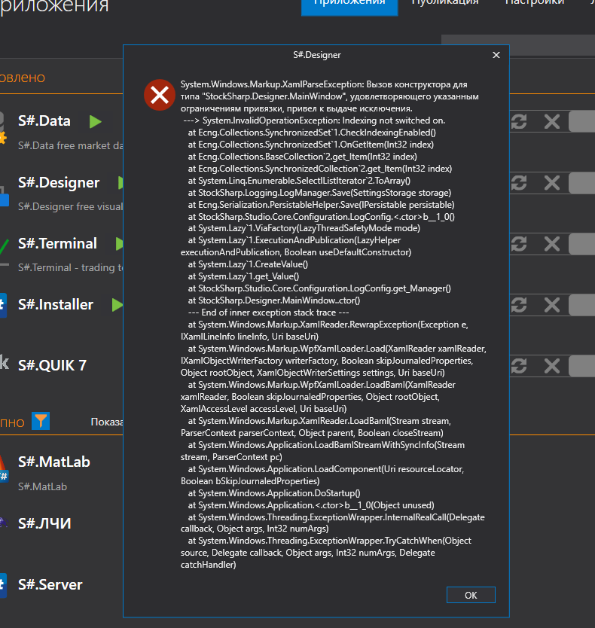
Task: Click the gray button on S#.Data row
Action: [x=581, y=121]
